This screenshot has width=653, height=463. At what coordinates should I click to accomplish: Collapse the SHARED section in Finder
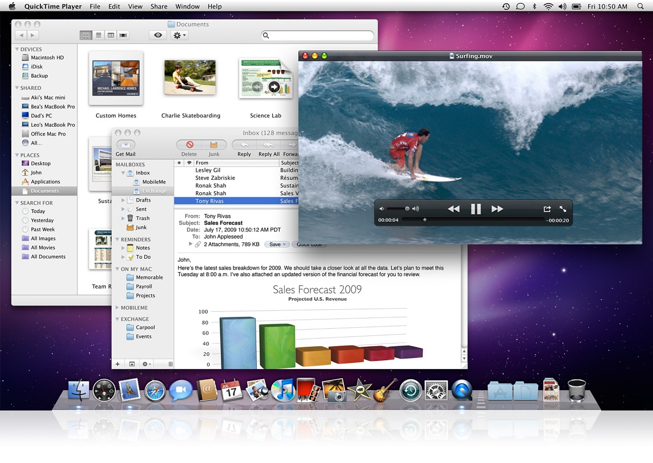point(17,88)
